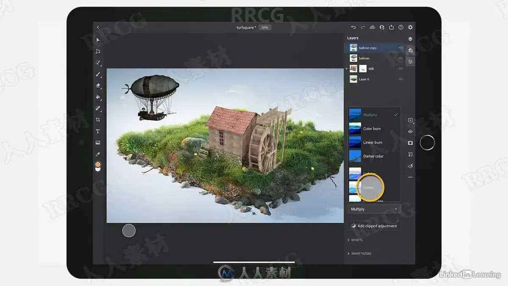This screenshot has height=286, width=508.
Task: Select the Mill group image thumbnail
Action: 353,69
